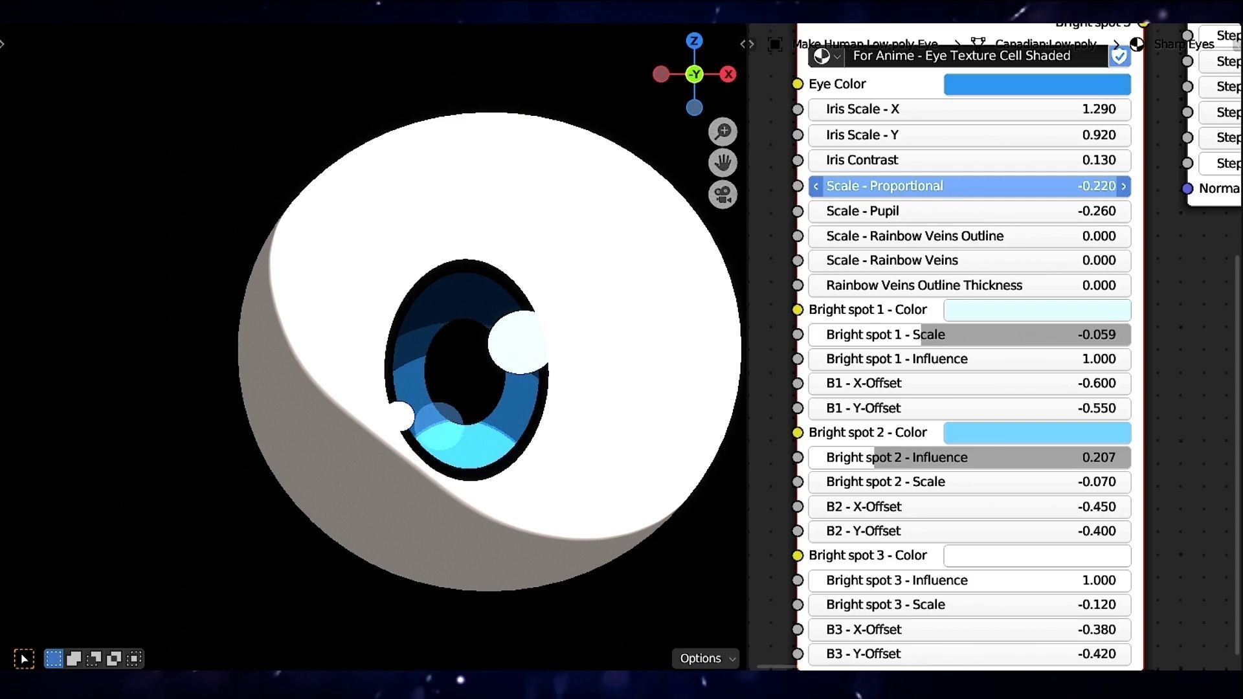Screen dimensions: 1243x699
Task: Click the node group name field
Action: click(976, 56)
